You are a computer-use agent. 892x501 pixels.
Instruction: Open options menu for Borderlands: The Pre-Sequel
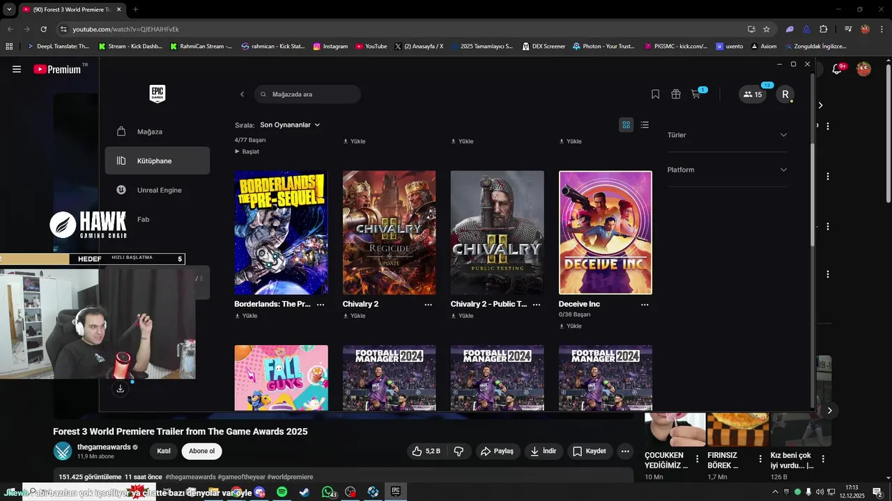[x=321, y=305]
